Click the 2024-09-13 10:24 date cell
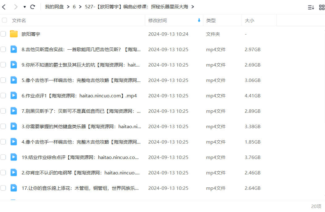 tap(168, 34)
